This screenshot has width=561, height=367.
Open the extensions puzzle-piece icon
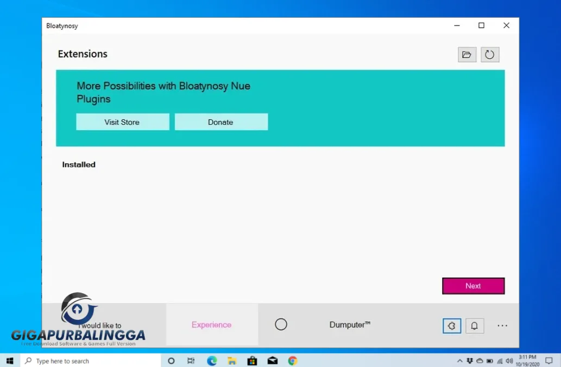pyautogui.click(x=452, y=326)
